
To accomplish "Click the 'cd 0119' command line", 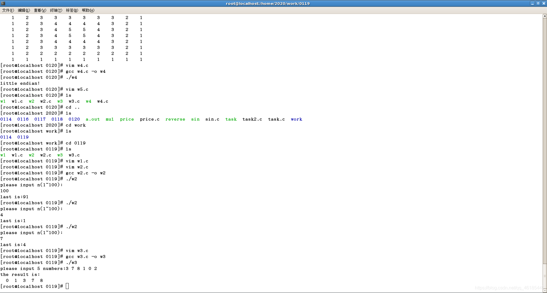I will click(75, 143).
